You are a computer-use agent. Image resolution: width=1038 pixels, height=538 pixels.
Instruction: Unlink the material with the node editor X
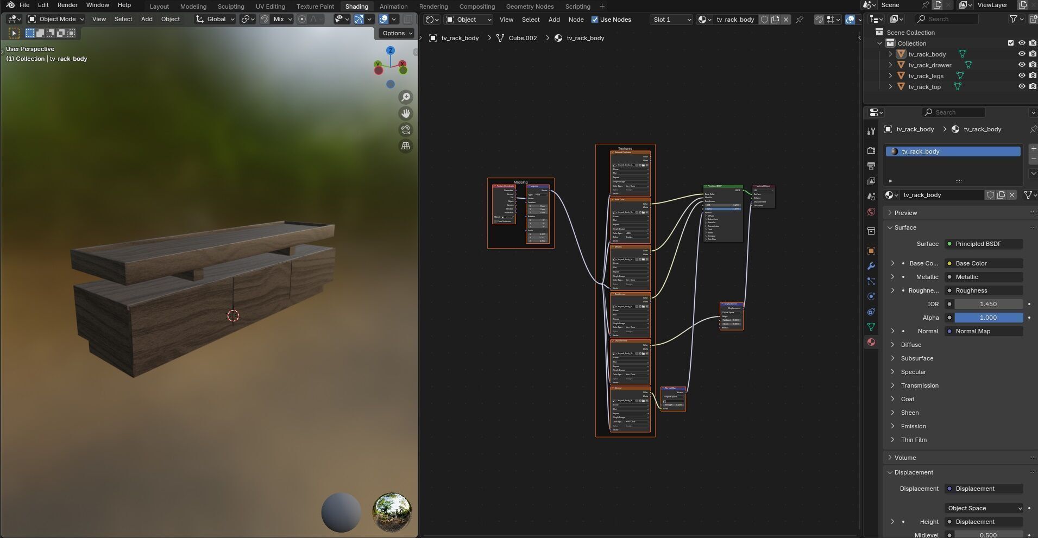(786, 20)
